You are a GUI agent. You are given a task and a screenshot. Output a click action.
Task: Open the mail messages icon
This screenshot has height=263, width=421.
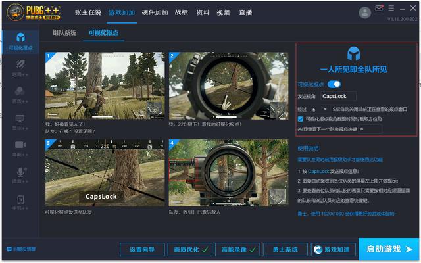tap(379, 9)
